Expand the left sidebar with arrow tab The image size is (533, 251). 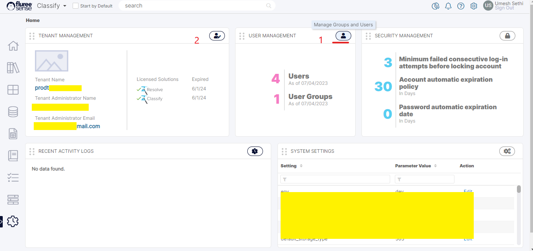pos(1,222)
